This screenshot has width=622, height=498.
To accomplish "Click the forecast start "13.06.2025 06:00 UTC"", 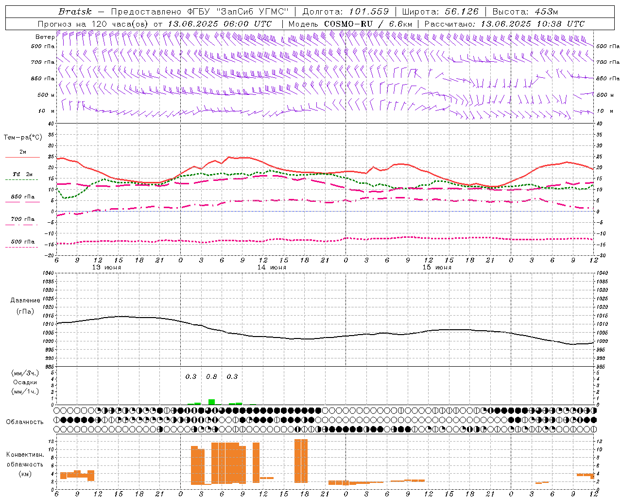I will pos(220,24).
